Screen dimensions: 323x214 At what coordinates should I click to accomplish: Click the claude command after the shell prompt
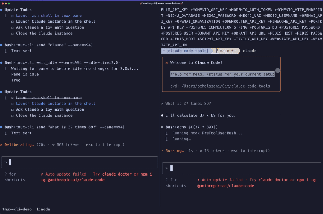coord(250,51)
